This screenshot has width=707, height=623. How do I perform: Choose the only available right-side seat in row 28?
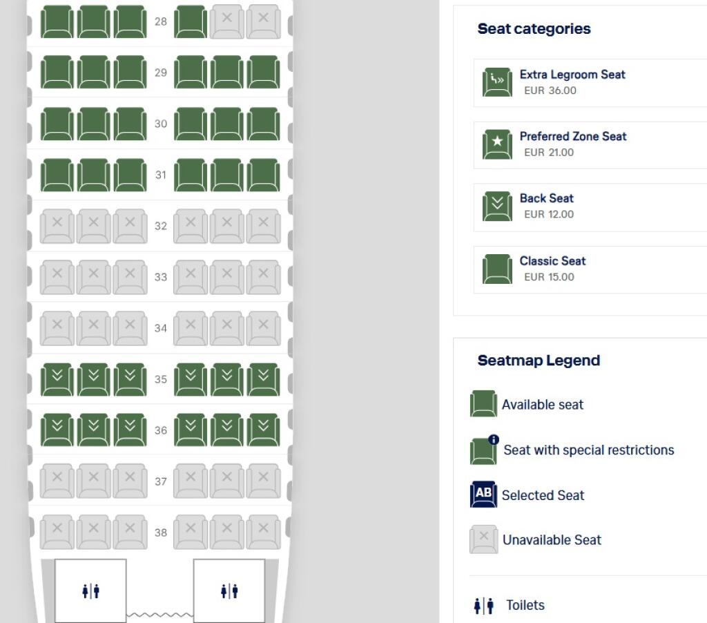[x=191, y=21]
